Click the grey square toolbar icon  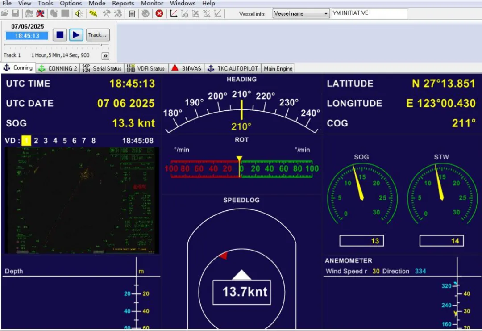[x=65, y=13]
